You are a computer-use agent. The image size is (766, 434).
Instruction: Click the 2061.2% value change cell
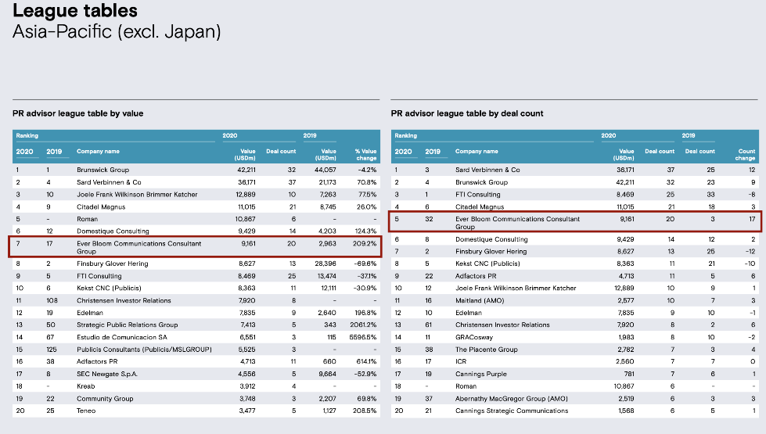[364, 325]
